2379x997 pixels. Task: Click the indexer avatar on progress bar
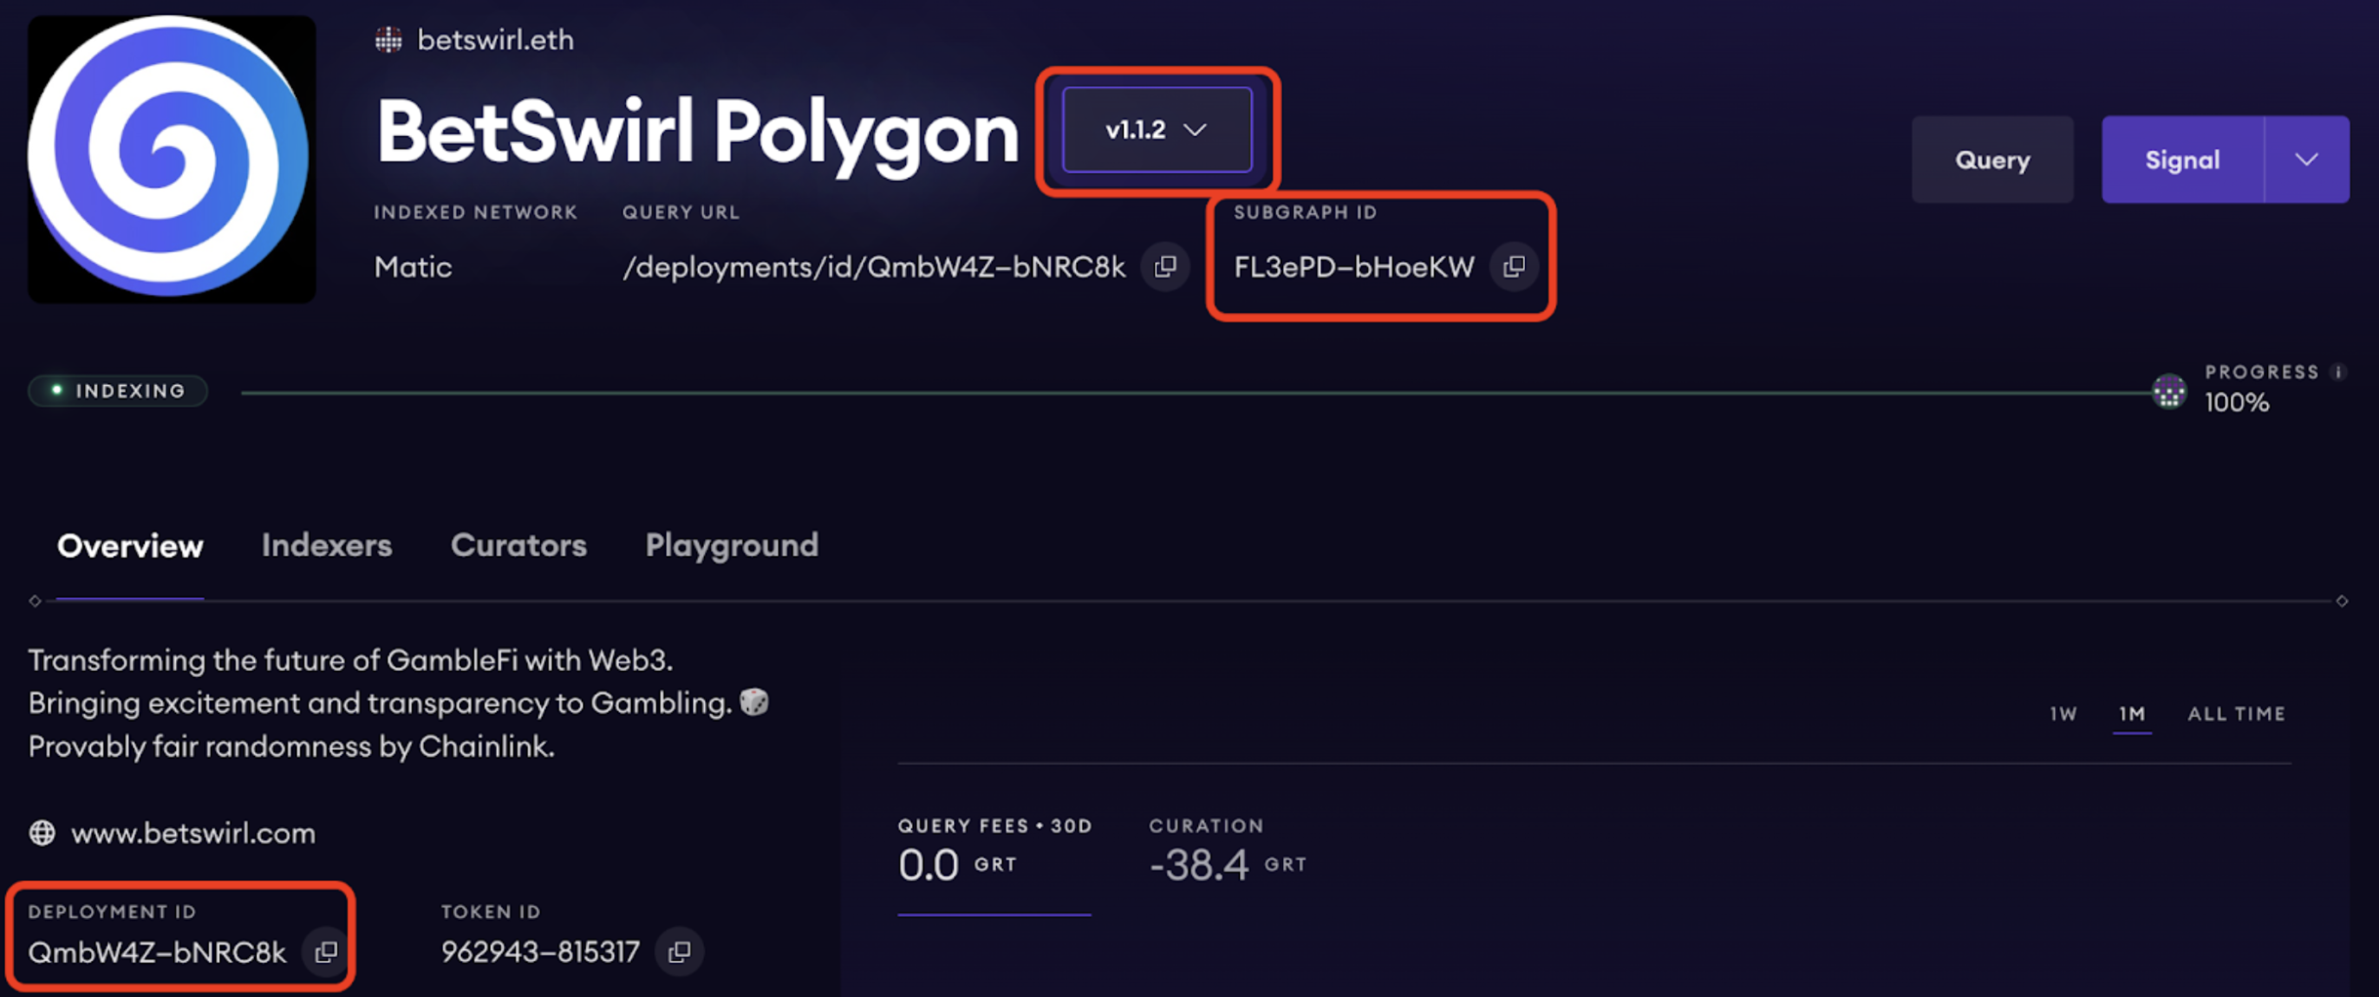(x=2168, y=393)
